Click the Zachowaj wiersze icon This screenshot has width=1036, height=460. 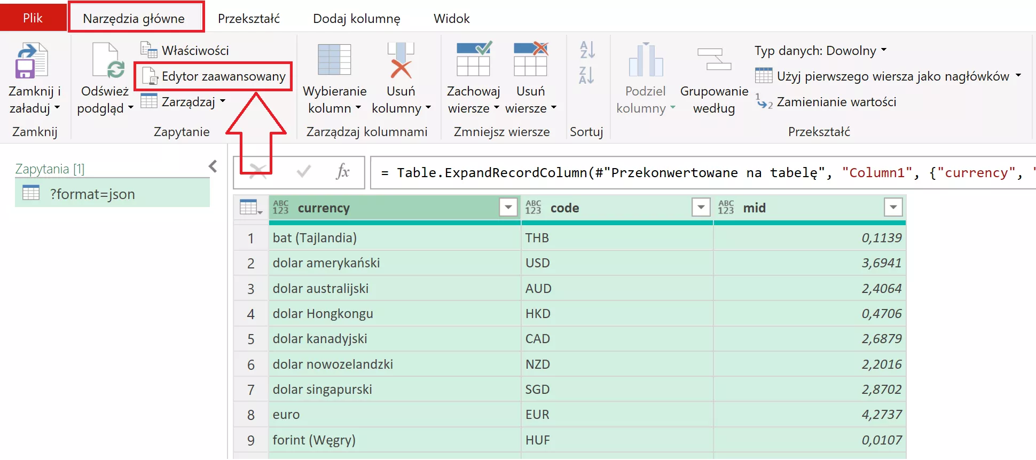click(473, 60)
